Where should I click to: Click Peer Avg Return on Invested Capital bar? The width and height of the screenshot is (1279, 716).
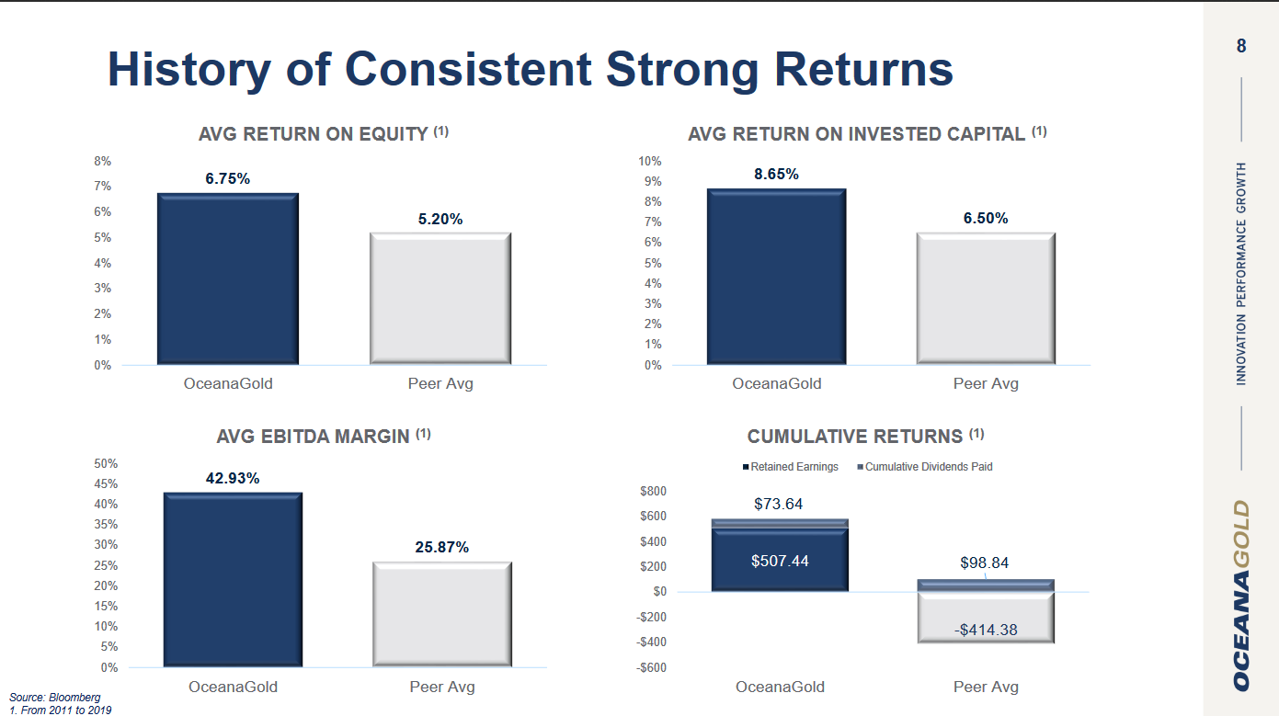pos(986,299)
